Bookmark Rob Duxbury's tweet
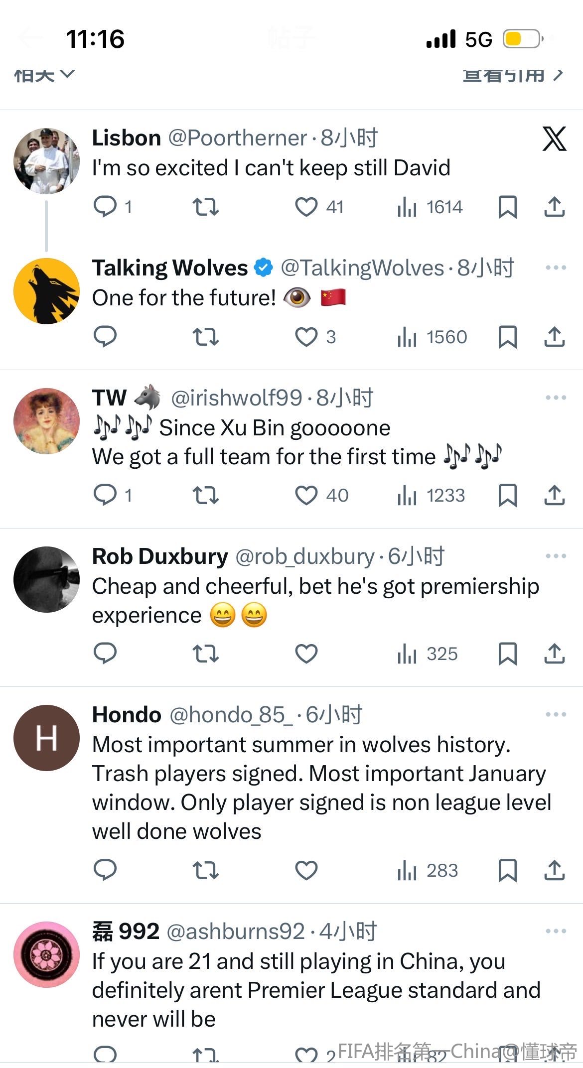 tap(507, 654)
